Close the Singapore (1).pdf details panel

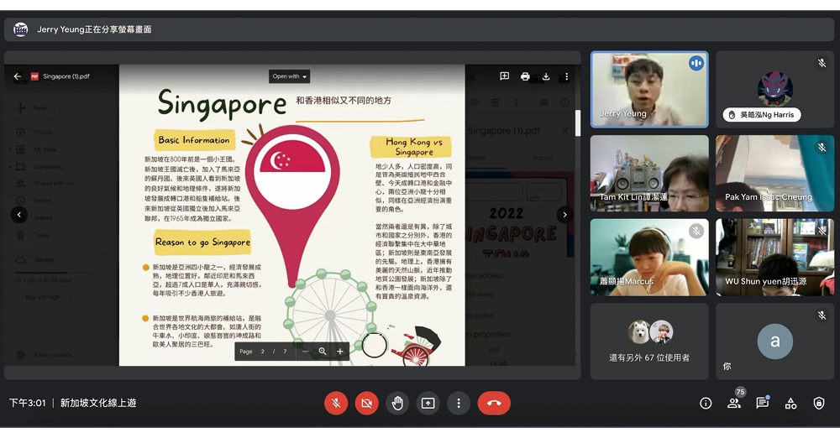pos(565,130)
